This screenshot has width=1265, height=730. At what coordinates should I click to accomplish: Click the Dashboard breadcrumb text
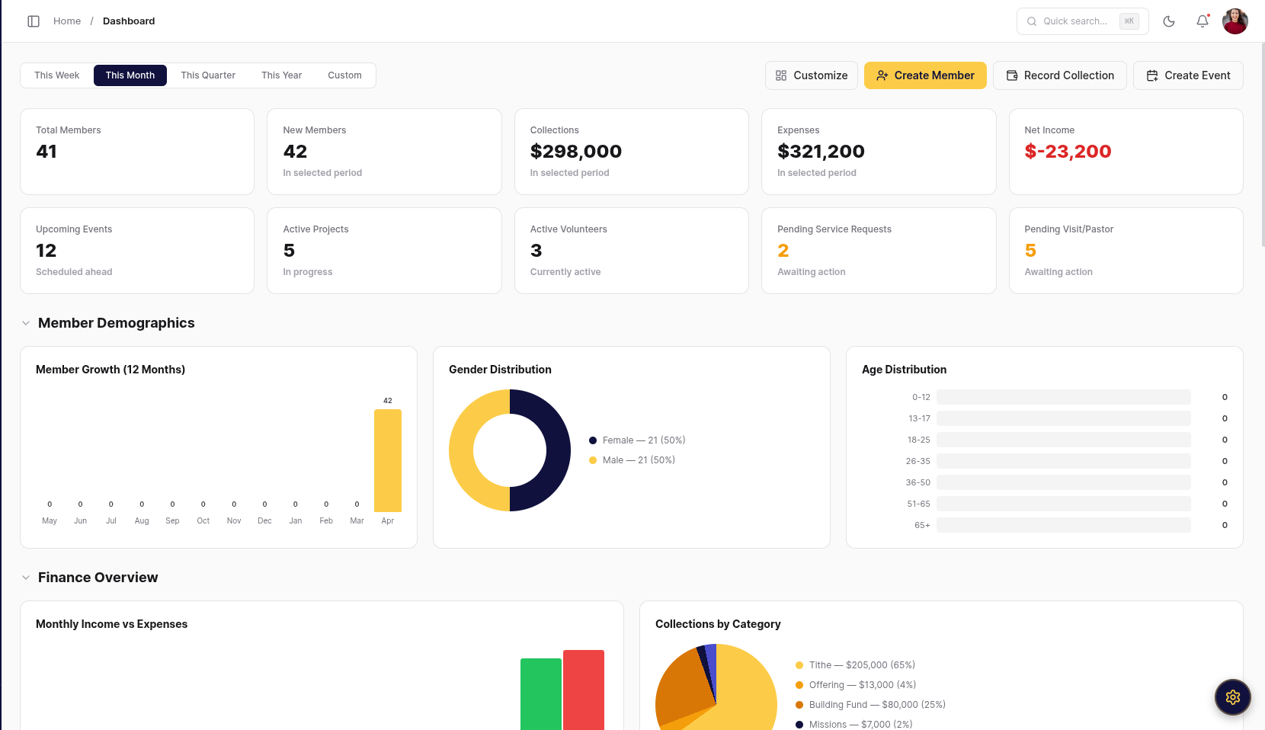click(x=129, y=21)
